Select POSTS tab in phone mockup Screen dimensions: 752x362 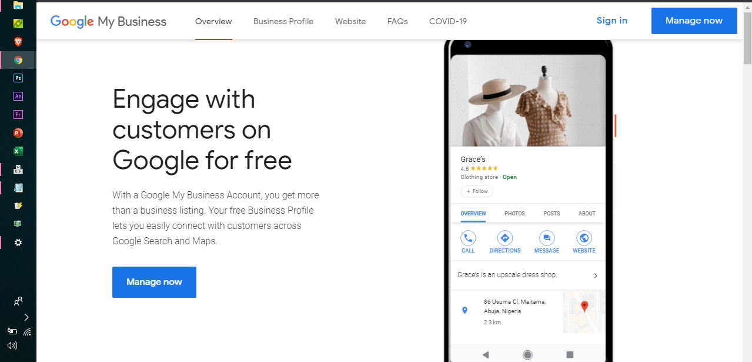pos(552,213)
